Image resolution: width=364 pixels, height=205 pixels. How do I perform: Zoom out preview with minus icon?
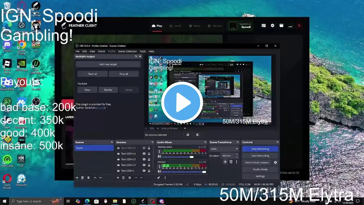(x=146, y=128)
